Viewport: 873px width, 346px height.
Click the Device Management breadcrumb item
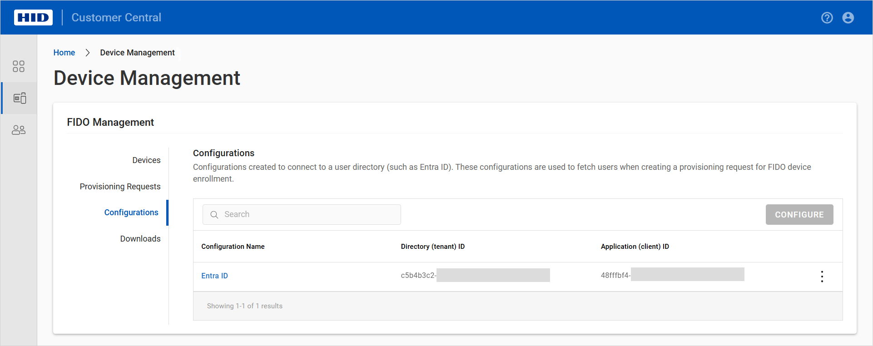(x=137, y=53)
